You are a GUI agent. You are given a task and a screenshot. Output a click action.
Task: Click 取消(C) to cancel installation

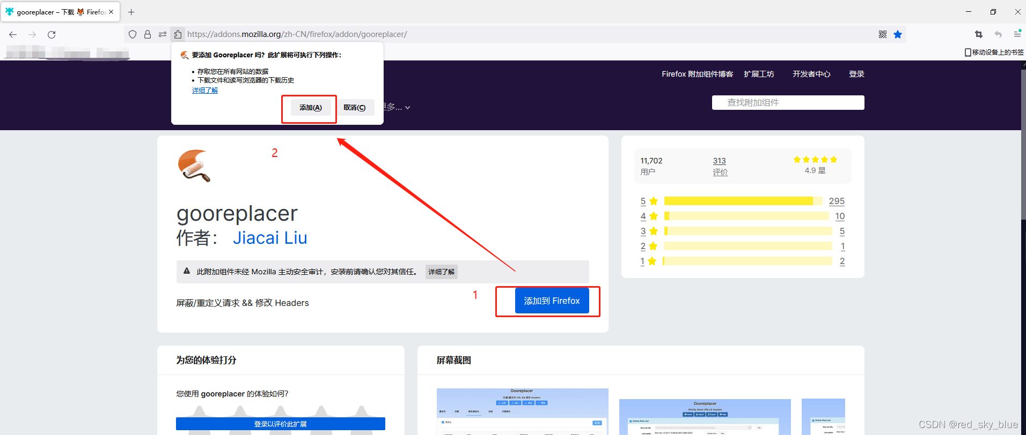point(355,108)
